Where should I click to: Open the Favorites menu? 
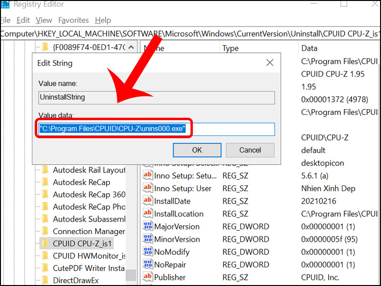coord(73,20)
